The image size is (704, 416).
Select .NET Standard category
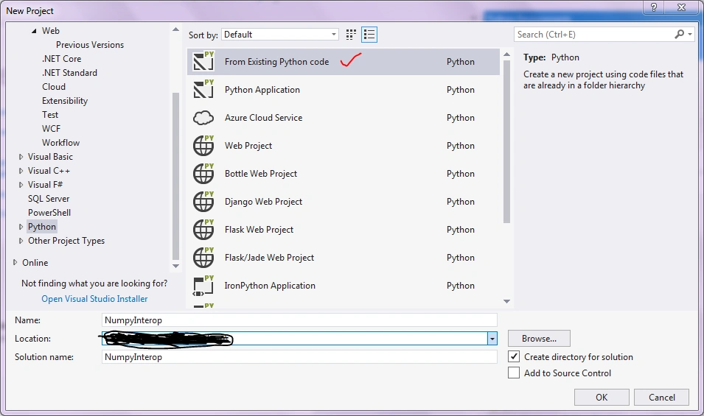coord(69,73)
